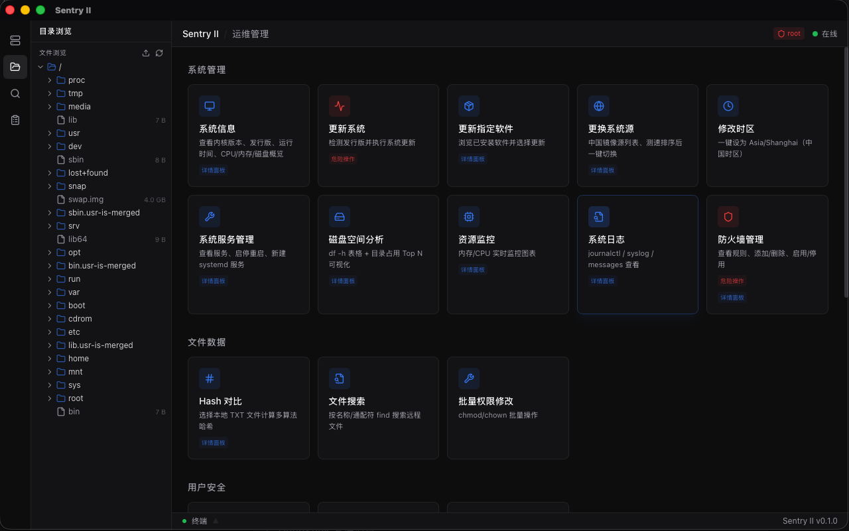
Task: Open the server list sidebar icon
Action: tap(15, 41)
